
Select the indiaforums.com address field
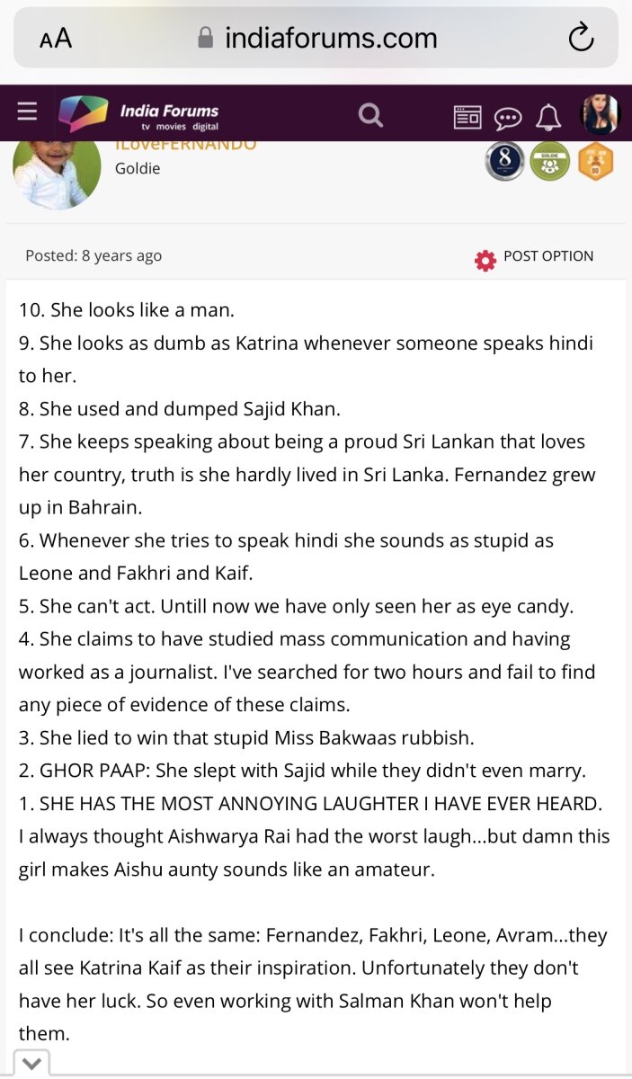(x=330, y=38)
